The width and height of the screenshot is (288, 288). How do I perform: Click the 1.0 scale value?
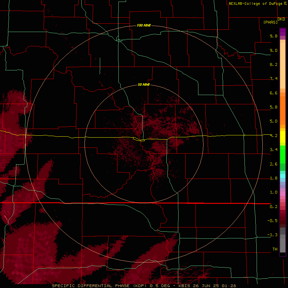(x=274, y=192)
